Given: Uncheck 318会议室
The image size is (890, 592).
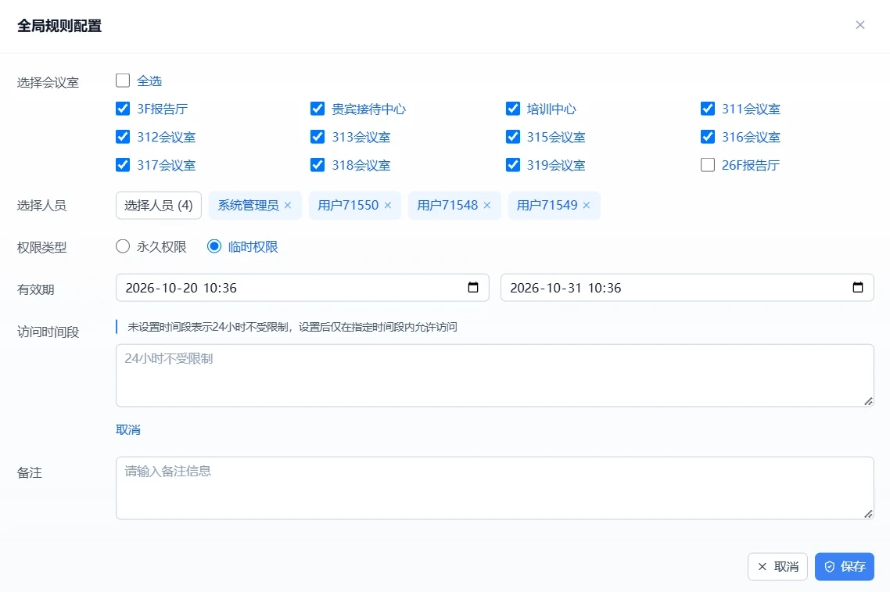Looking at the screenshot, I should (318, 164).
